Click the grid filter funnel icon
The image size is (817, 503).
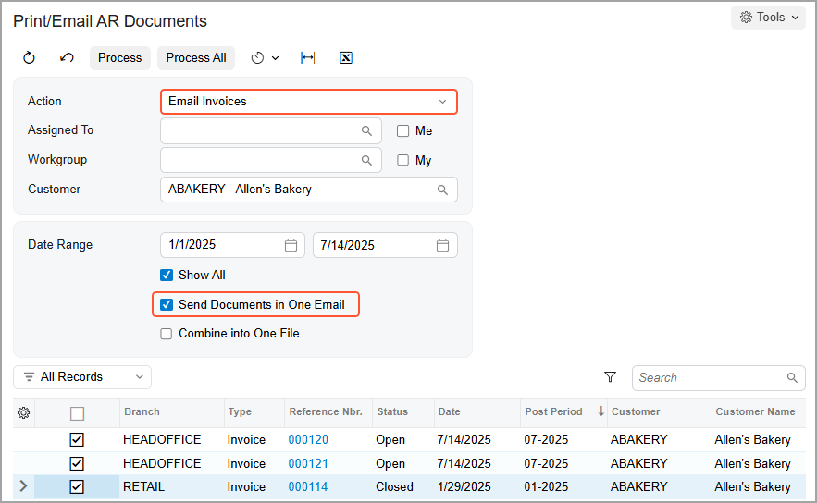(x=610, y=377)
